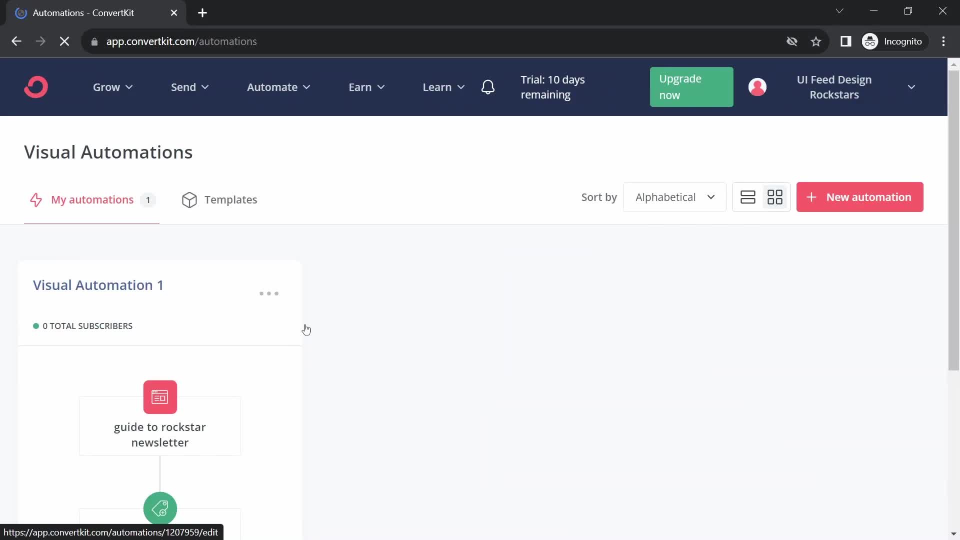Switch to the Templates tab
Image resolution: width=960 pixels, height=540 pixels.
click(220, 199)
